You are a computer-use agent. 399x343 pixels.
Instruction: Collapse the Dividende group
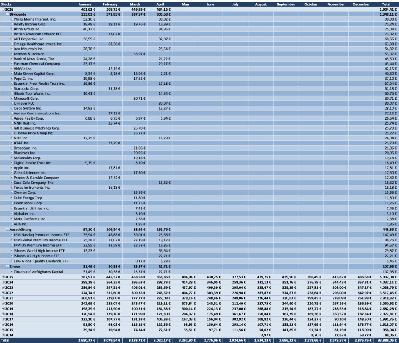pyautogui.click(x=7, y=14)
